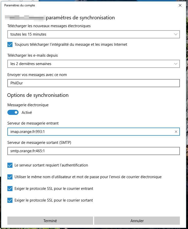Viewport: 188px width, 229px height.
Task: Disable SSL requirement for outgoing mail
Action: [x=10, y=200]
